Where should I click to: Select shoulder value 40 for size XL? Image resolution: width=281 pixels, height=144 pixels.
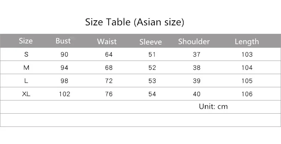197,94
